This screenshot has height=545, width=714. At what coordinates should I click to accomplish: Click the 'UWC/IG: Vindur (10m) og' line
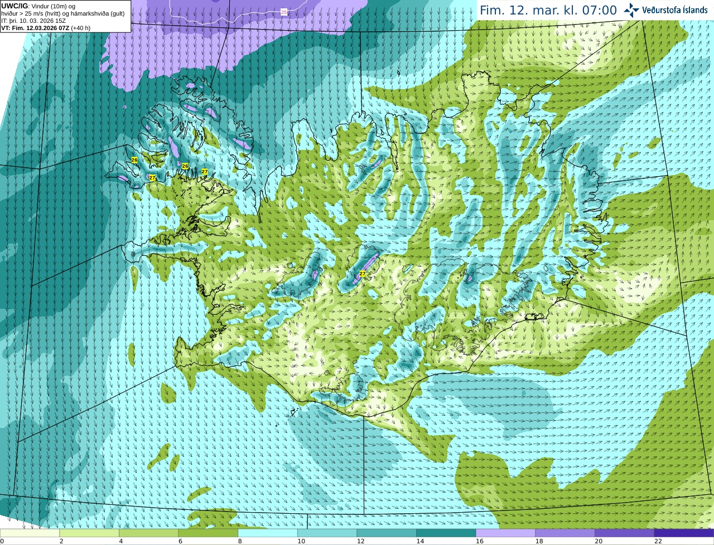[38, 6]
